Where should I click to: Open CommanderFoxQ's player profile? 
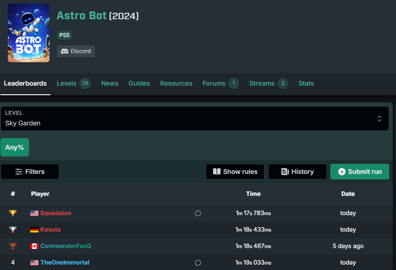(66, 246)
